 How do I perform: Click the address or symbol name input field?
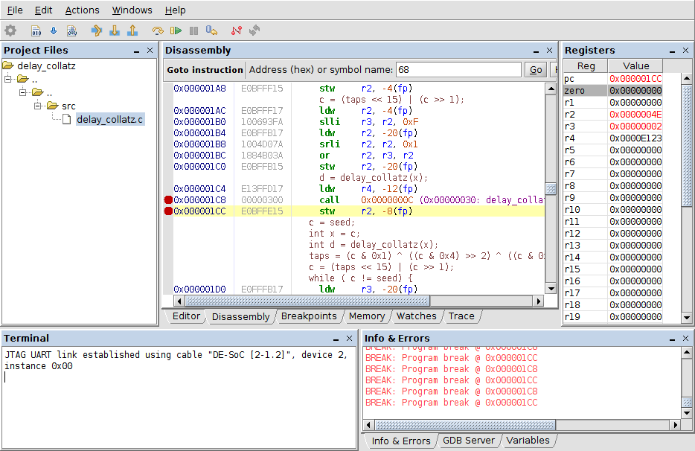[458, 70]
